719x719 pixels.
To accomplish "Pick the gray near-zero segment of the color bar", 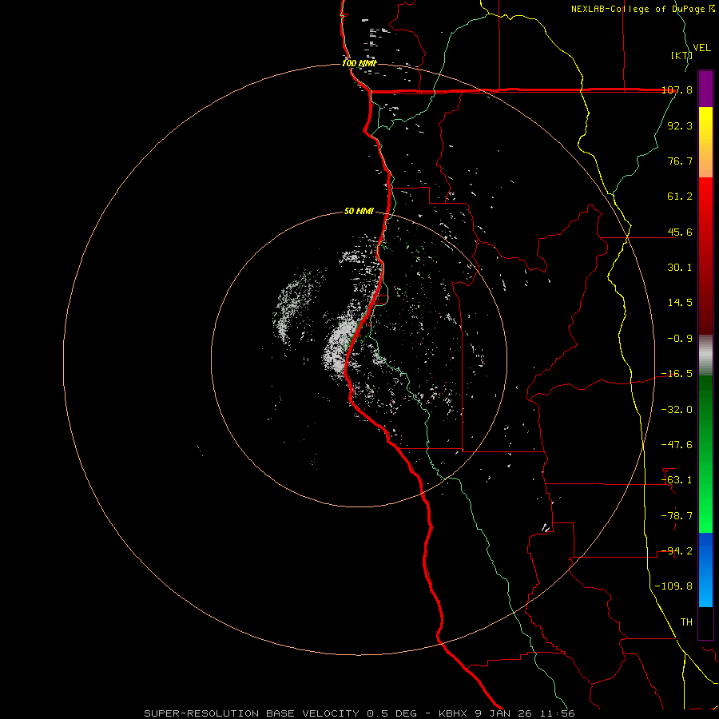I will [x=705, y=356].
